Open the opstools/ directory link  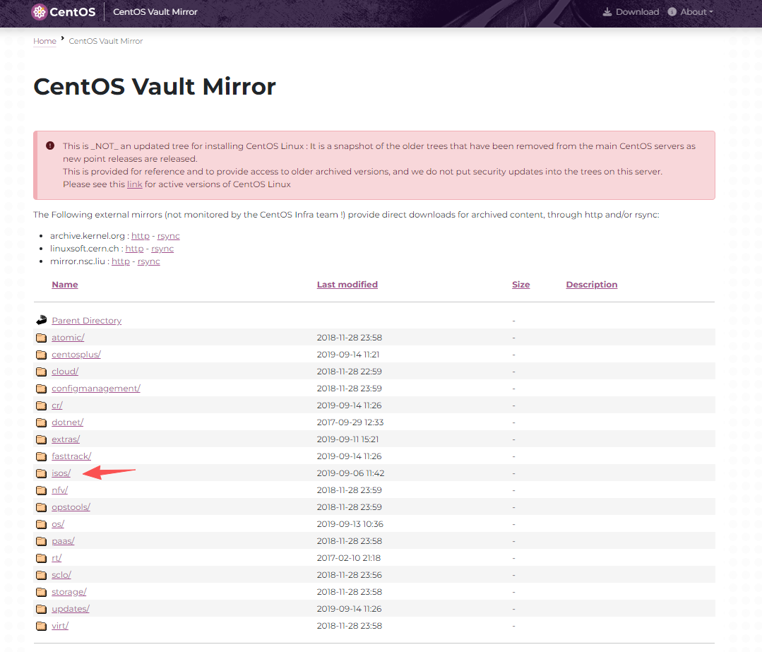[71, 507]
